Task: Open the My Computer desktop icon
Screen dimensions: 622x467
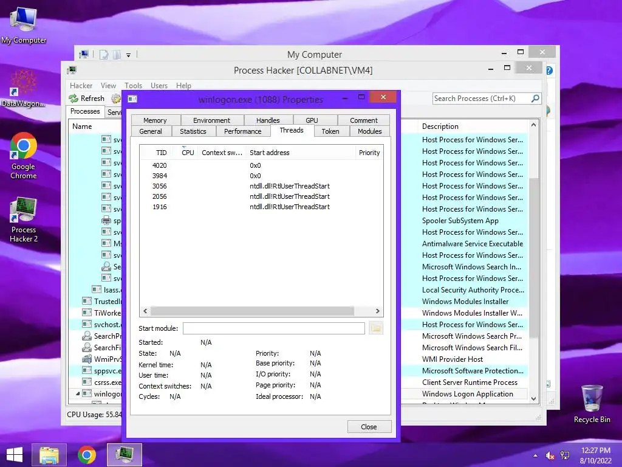Action: point(24,25)
